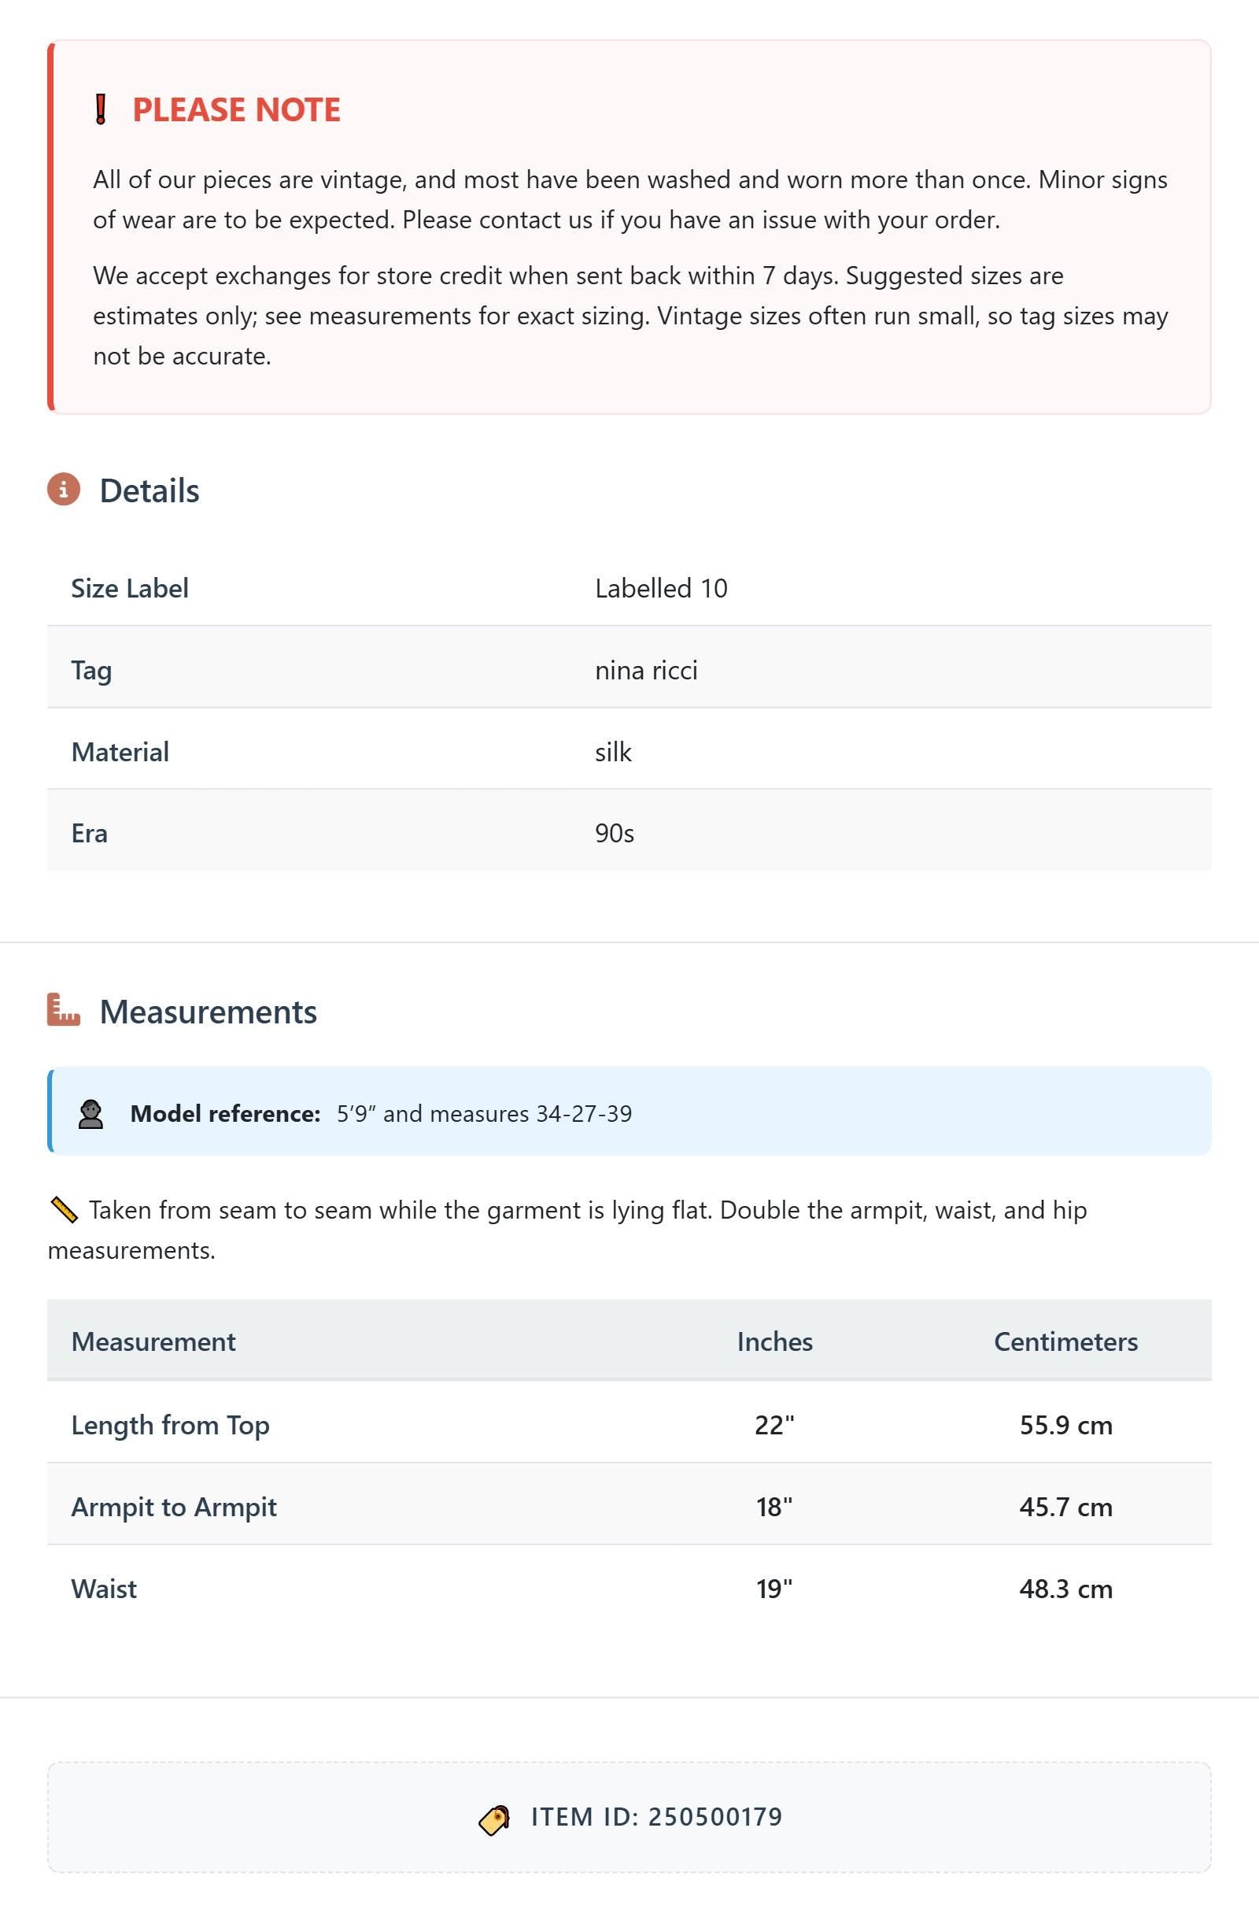Viewport: 1259px width, 1913px height.
Task: Select the 90s era value
Action: pos(615,834)
